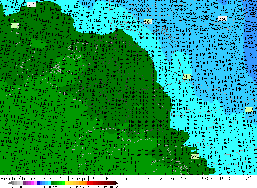The image size is (257, 188).
Task: Click the first yellow swatch above 0
Action: (x=66, y=183)
